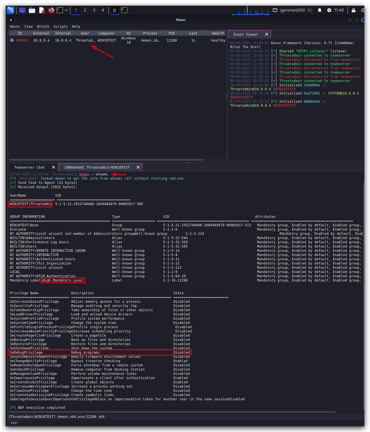Viewport: 370px width, 432px height.
Task: Launch the text editor from the panel
Action: (x=42, y=10)
